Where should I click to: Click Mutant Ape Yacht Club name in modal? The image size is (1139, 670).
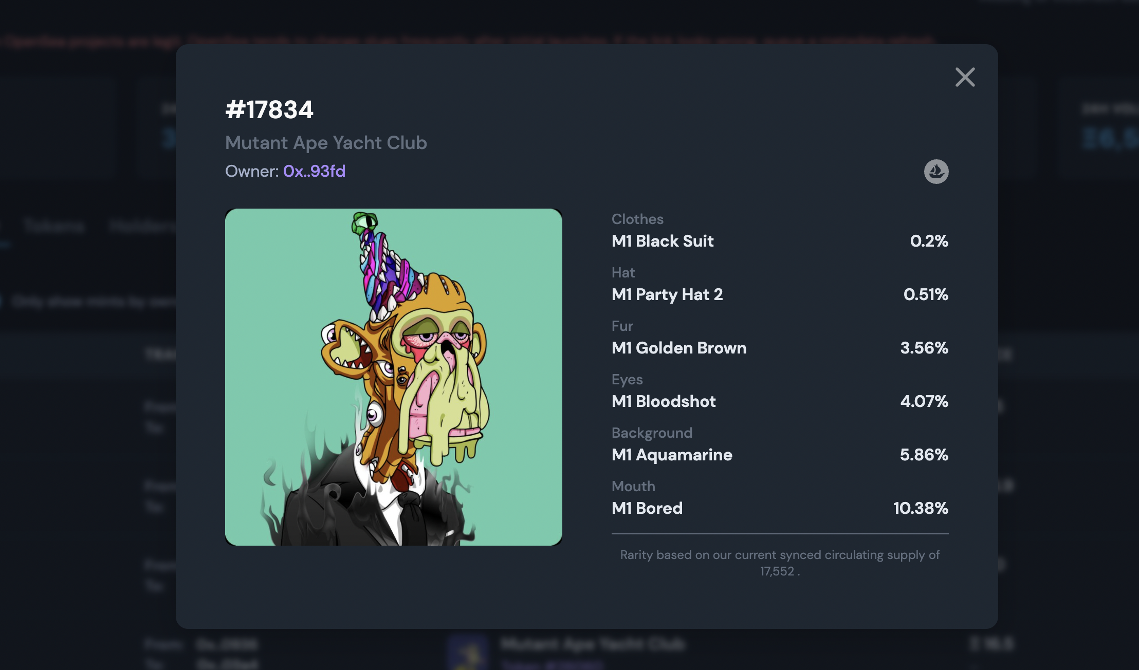pos(326,142)
